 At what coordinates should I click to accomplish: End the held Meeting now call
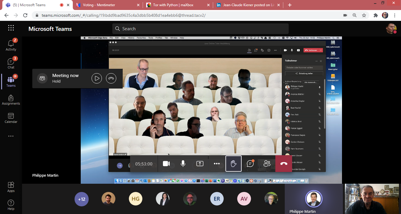click(111, 78)
